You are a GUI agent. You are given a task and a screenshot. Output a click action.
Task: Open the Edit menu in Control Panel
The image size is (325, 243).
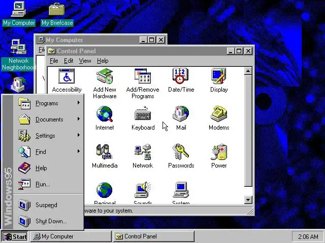coord(69,61)
